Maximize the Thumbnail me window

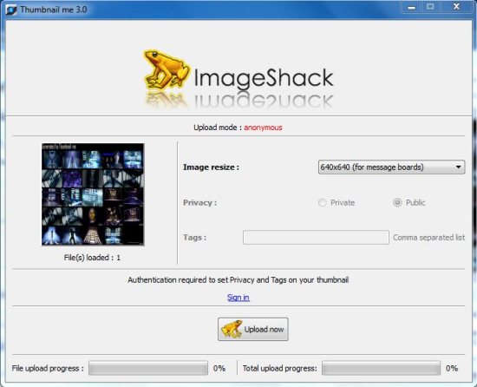click(430, 7)
